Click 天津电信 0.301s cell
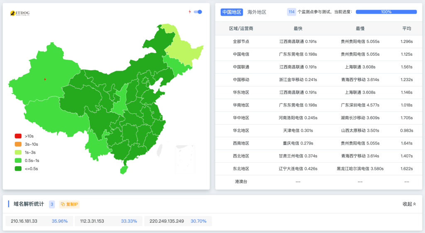Screen dimensions: 425x233 pyautogui.click(x=298, y=131)
